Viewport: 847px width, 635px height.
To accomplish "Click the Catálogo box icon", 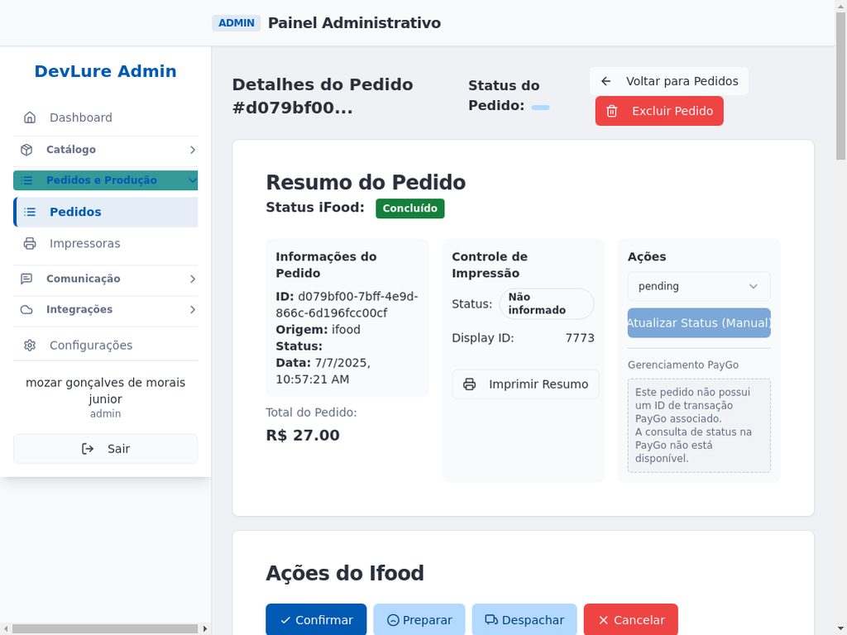I will (x=26, y=150).
